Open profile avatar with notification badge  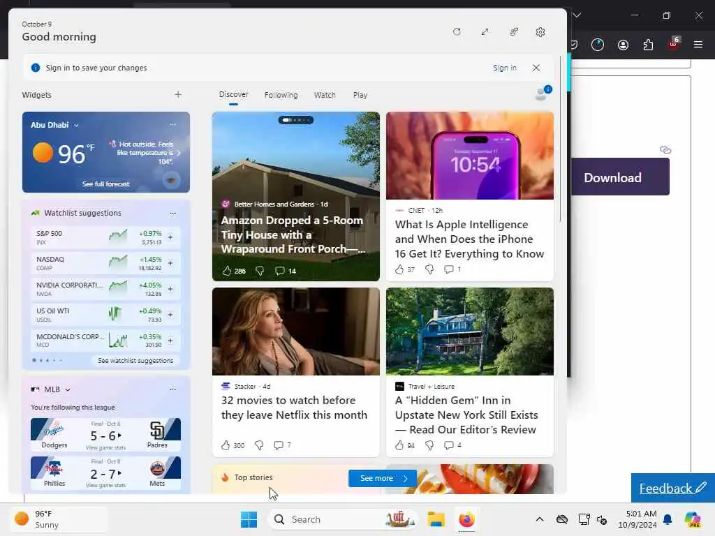pyautogui.click(x=543, y=93)
